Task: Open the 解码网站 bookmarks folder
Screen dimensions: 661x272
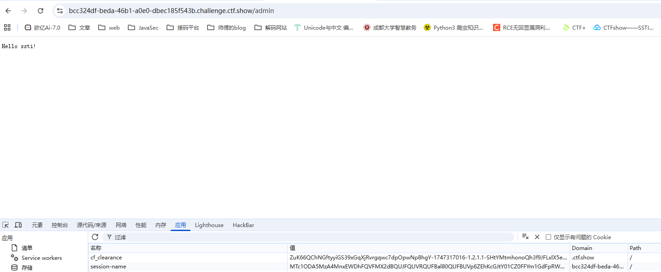Action: tap(271, 27)
